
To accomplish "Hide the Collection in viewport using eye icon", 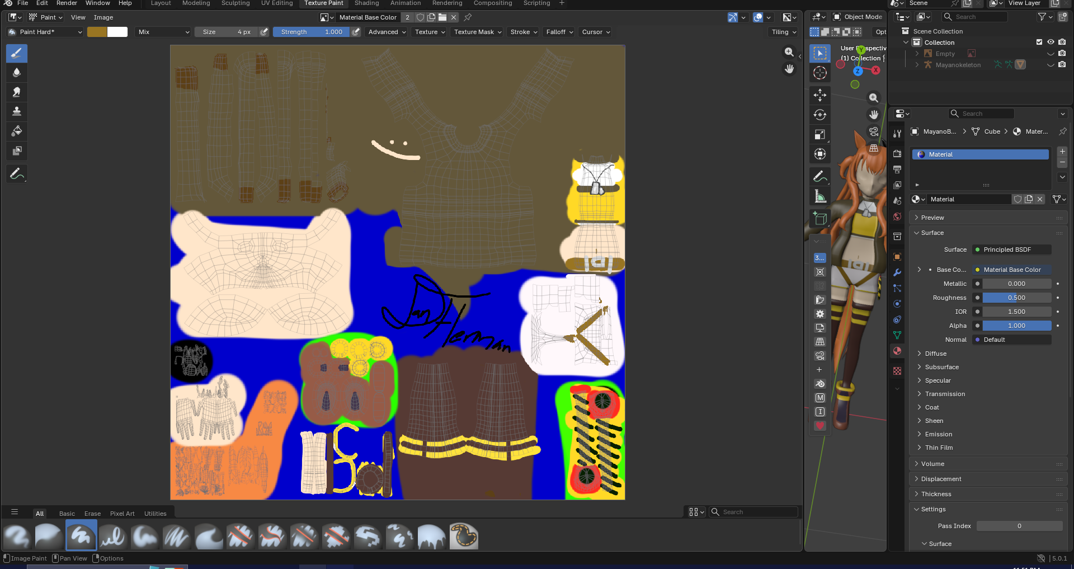I will (1051, 42).
